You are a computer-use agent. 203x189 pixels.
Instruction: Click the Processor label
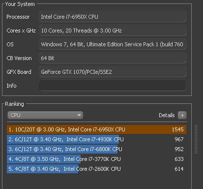[x=18, y=17]
